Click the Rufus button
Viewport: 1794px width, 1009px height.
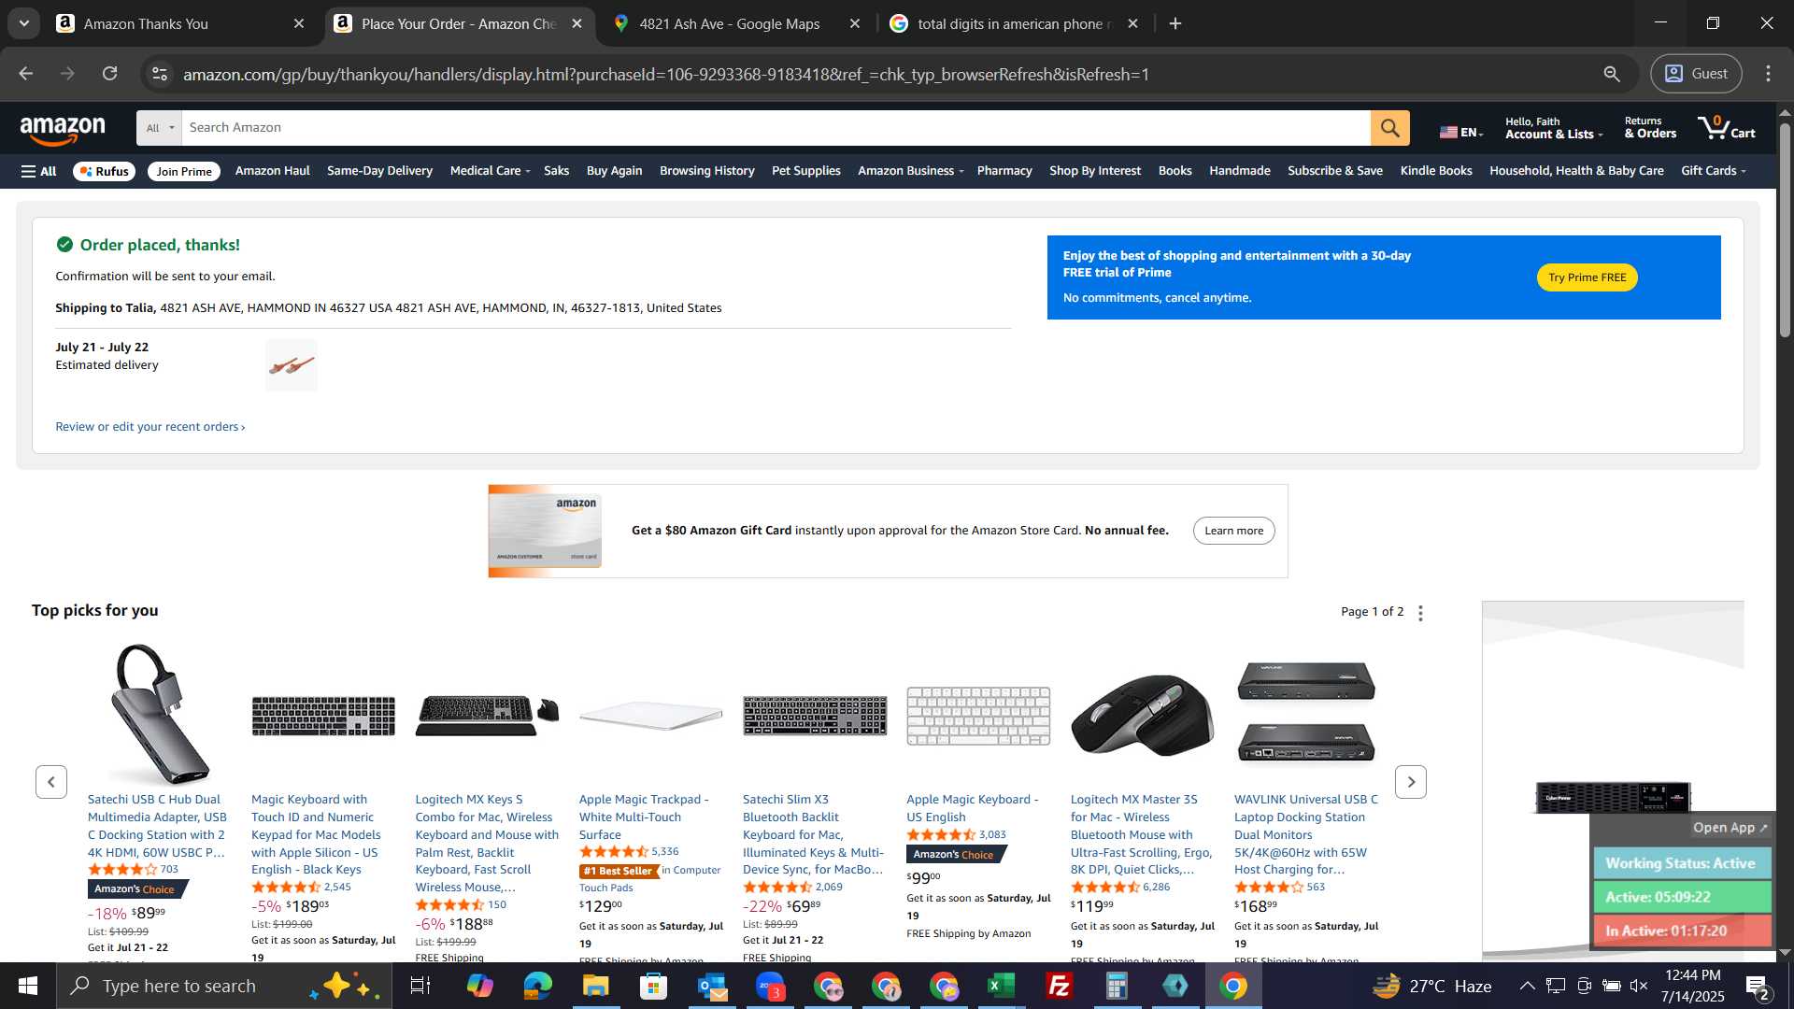coord(104,171)
